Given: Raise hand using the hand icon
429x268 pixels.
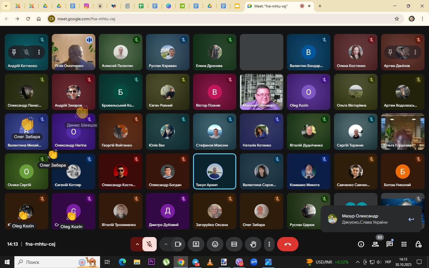Looking at the screenshot, I should pos(253,244).
